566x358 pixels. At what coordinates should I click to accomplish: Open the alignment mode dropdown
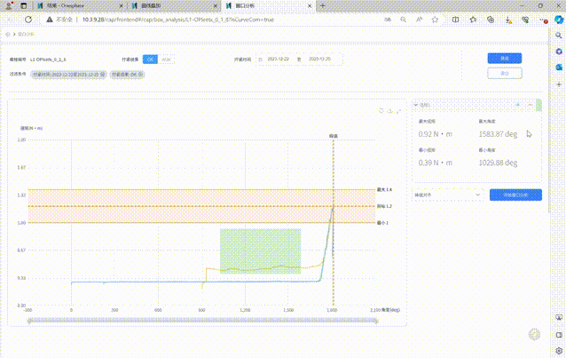[448, 195]
